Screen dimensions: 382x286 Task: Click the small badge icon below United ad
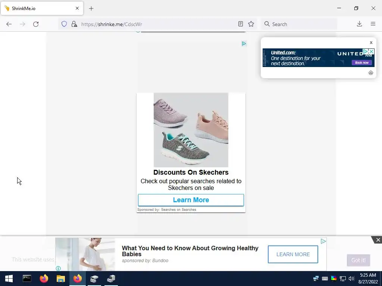point(370,73)
